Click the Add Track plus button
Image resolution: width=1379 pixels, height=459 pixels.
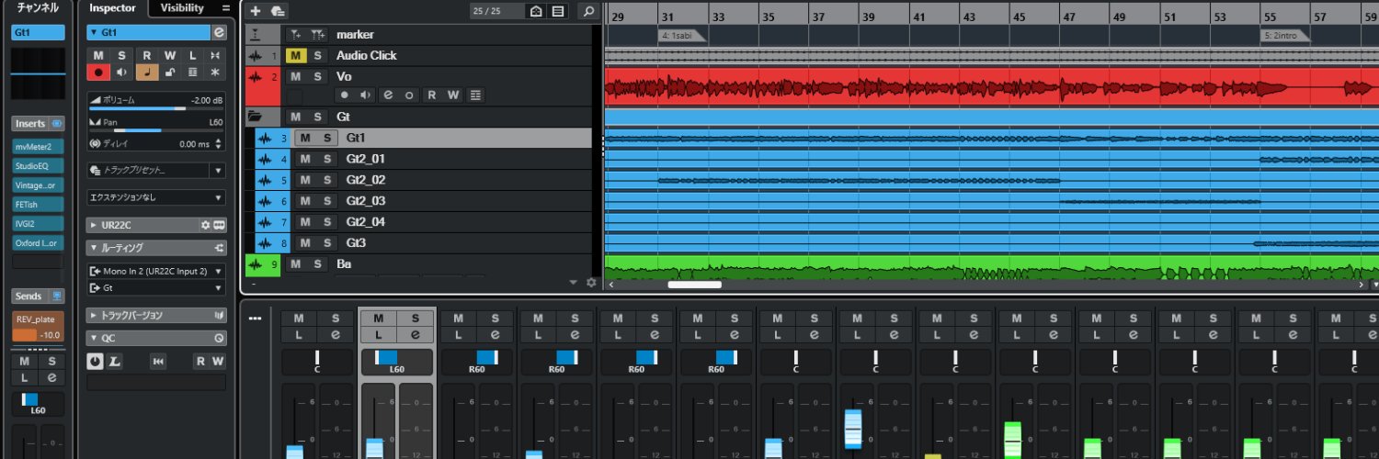click(255, 11)
